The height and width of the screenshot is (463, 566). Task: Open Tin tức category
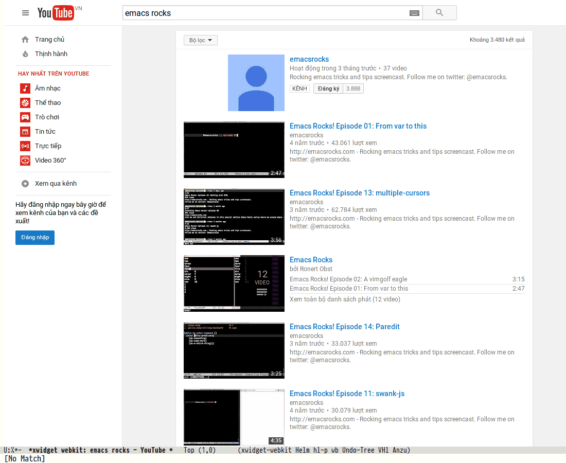(45, 132)
